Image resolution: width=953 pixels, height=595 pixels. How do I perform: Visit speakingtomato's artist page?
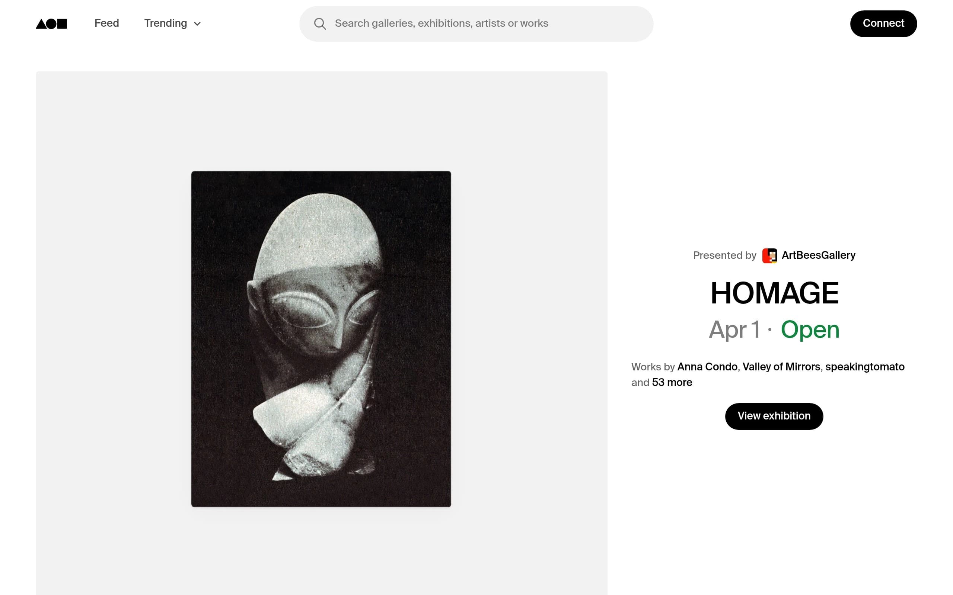point(865,367)
